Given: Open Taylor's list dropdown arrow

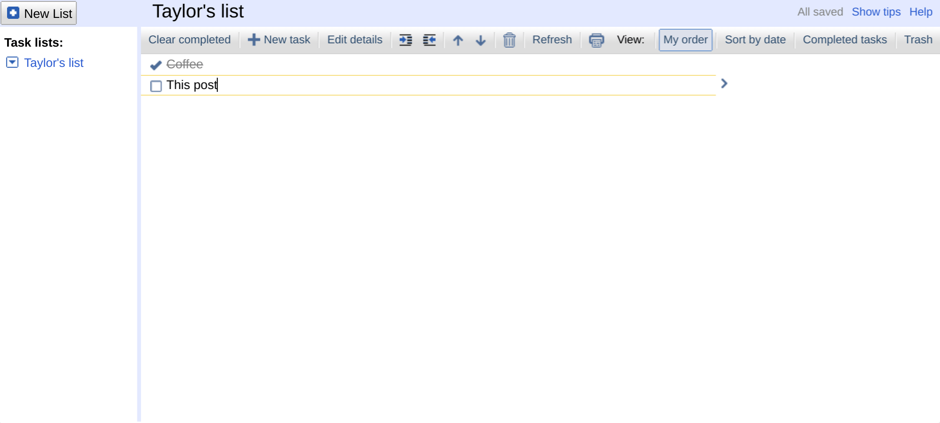Looking at the screenshot, I should click(12, 62).
